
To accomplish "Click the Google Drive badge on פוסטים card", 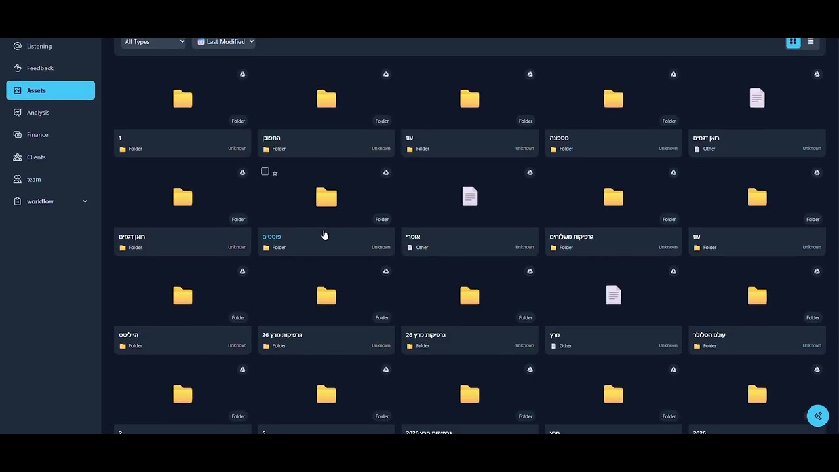I will pyautogui.click(x=386, y=172).
